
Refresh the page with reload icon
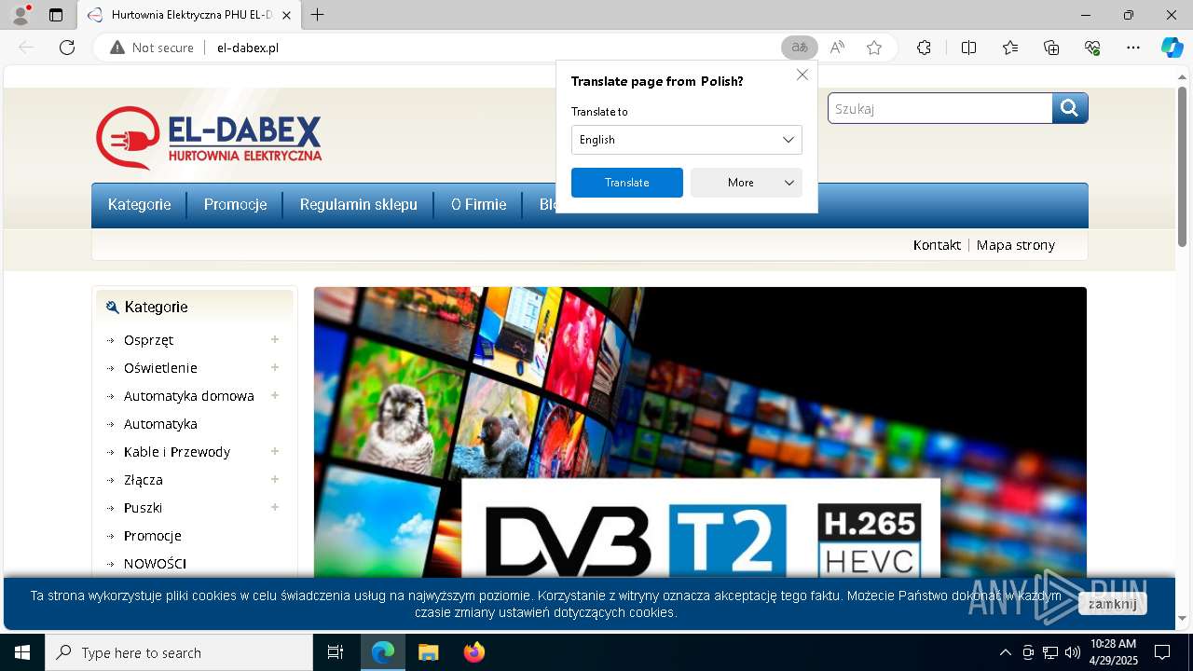coord(67,48)
